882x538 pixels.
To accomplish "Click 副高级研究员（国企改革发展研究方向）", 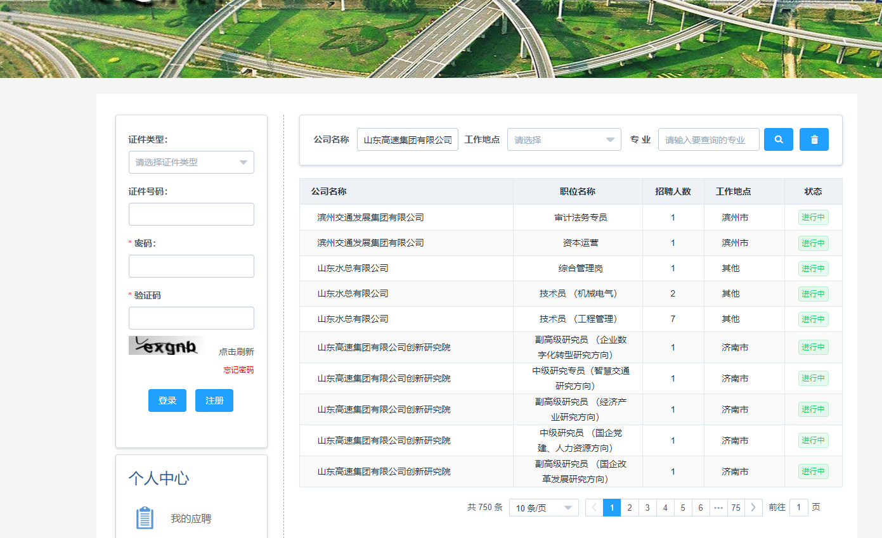I will (x=578, y=471).
